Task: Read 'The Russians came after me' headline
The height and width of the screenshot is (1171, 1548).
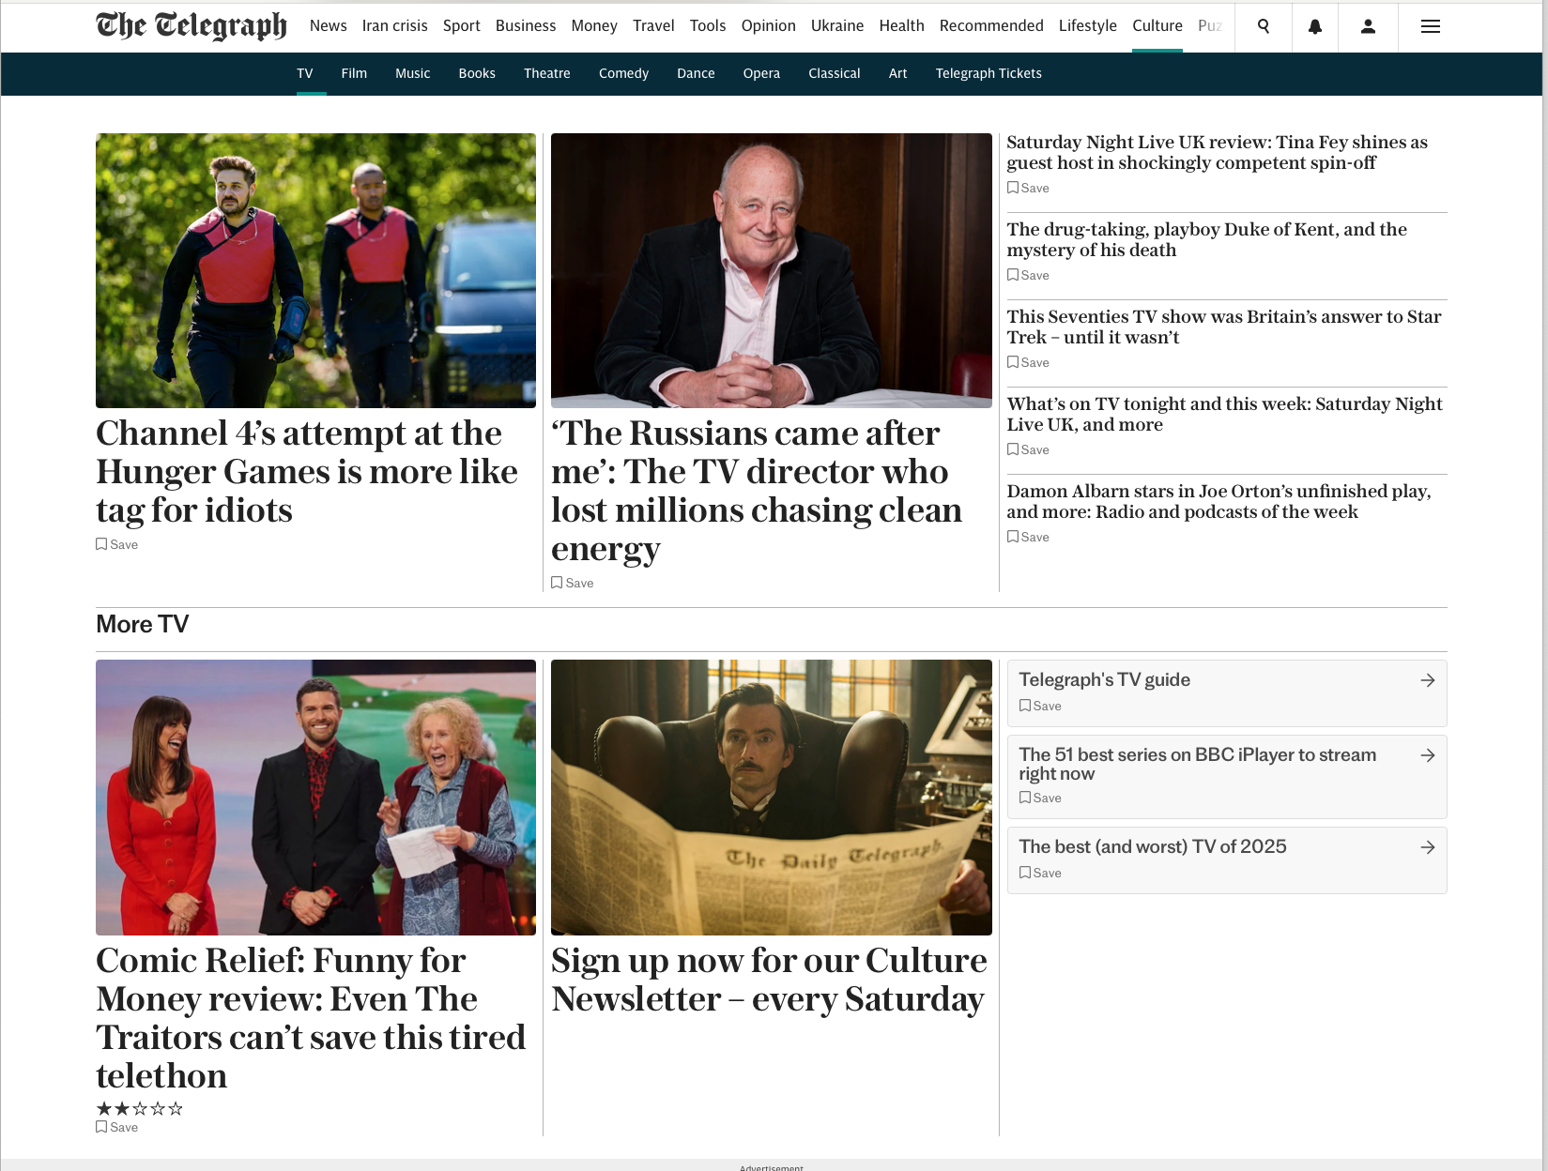Action: click(x=757, y=491)
